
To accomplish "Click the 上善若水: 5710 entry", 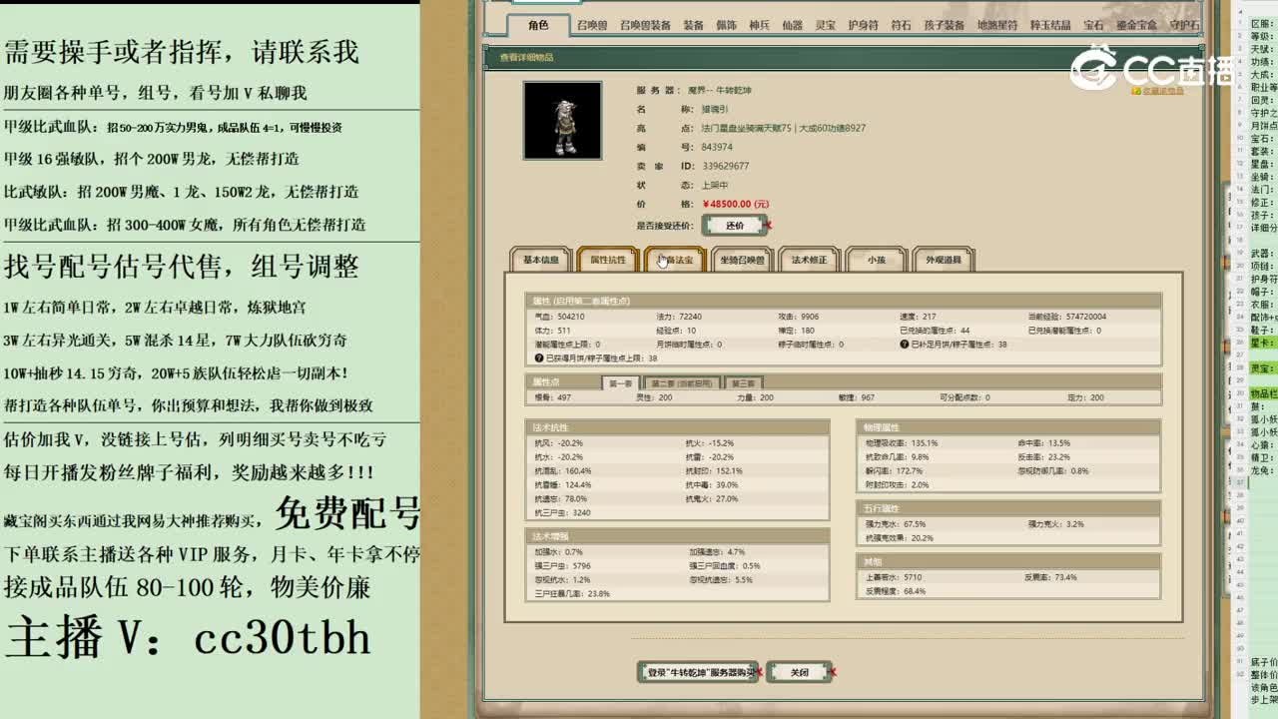I will coord(894,577).
